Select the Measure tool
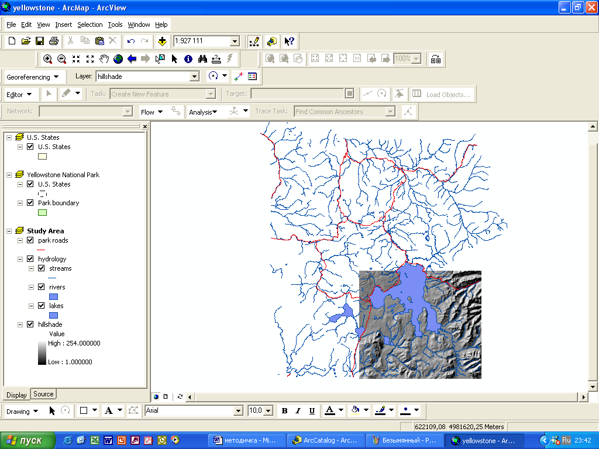 (216, 59)
